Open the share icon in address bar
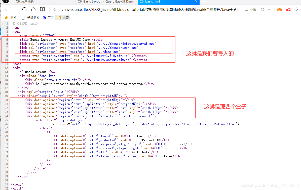 pyautogui.click(x=262, y=9)
